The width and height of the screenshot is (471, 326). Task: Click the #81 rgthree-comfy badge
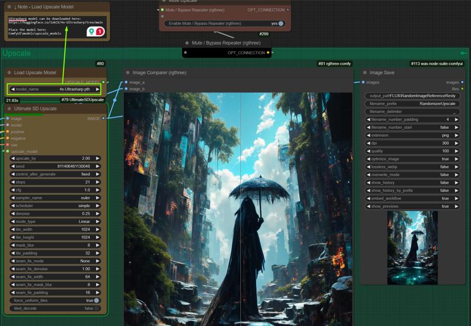point(334,64)
